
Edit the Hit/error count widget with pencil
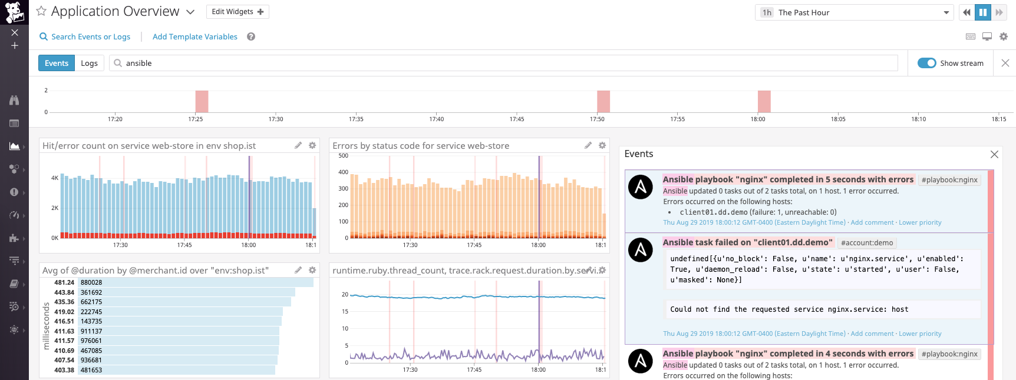pyautogui.click(x=298, y=145)
